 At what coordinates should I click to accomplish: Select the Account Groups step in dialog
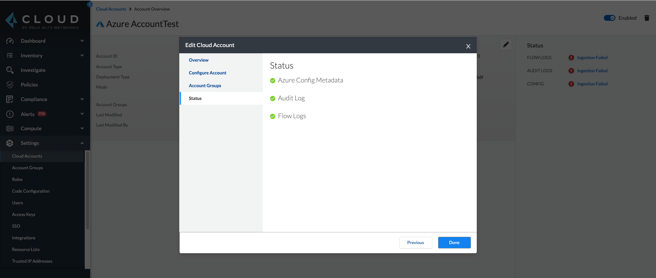205,86
